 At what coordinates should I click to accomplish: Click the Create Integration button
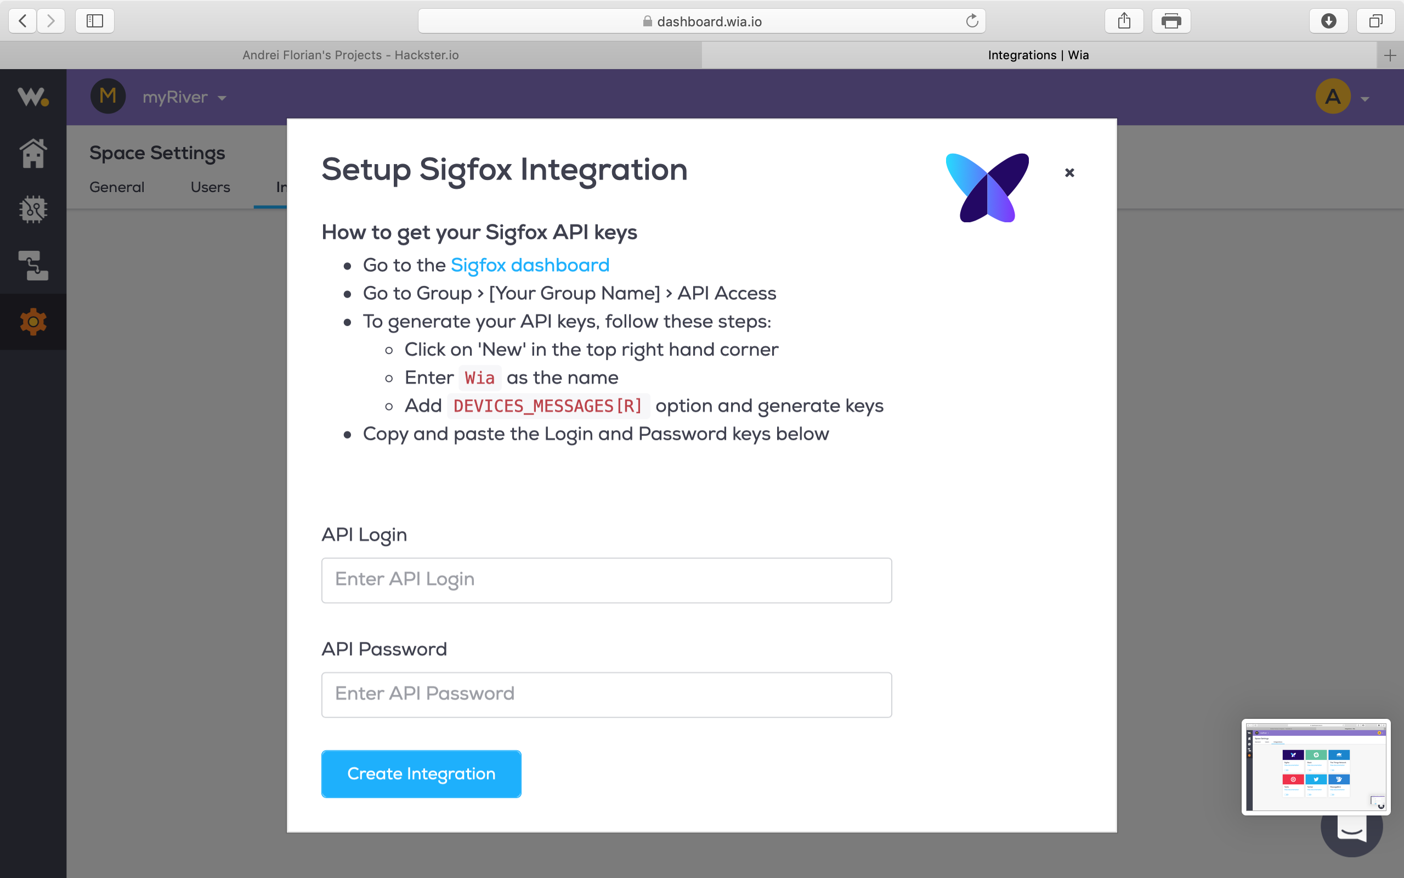[421, 774]
